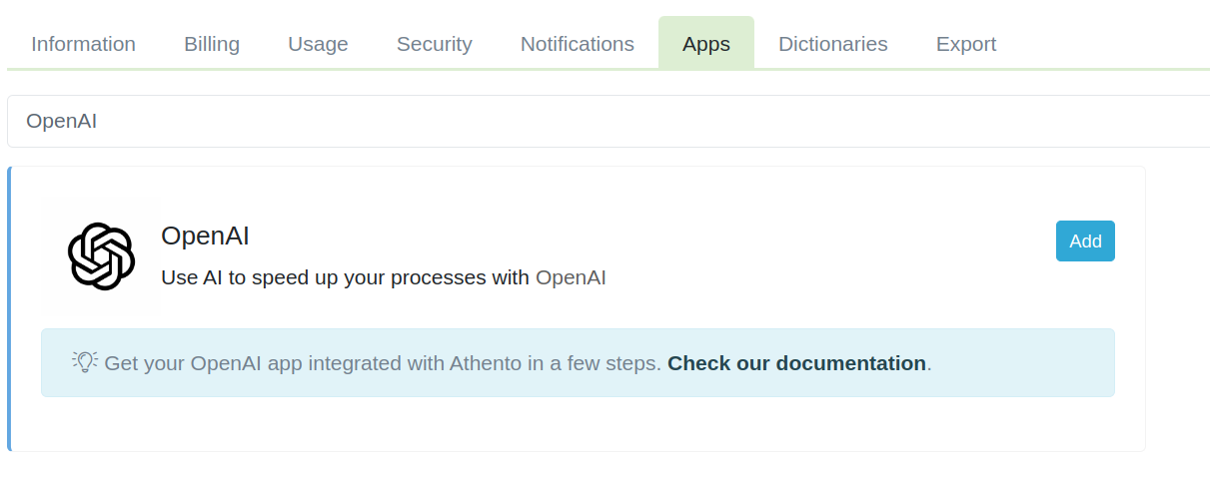
Task: Switch to the Dictionaries tab
Action: coord(832,44)
